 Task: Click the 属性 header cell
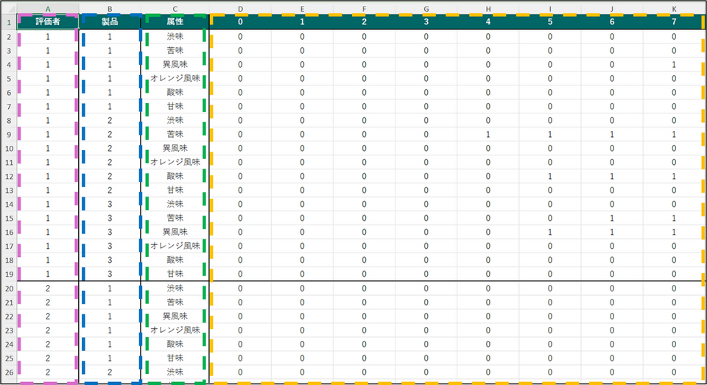(175, 21)
